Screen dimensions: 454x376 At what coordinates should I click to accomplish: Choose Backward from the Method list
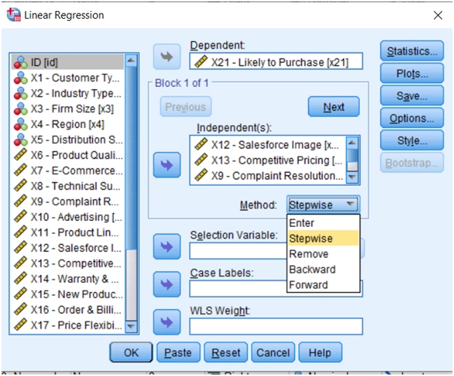[x=312, y=270]
